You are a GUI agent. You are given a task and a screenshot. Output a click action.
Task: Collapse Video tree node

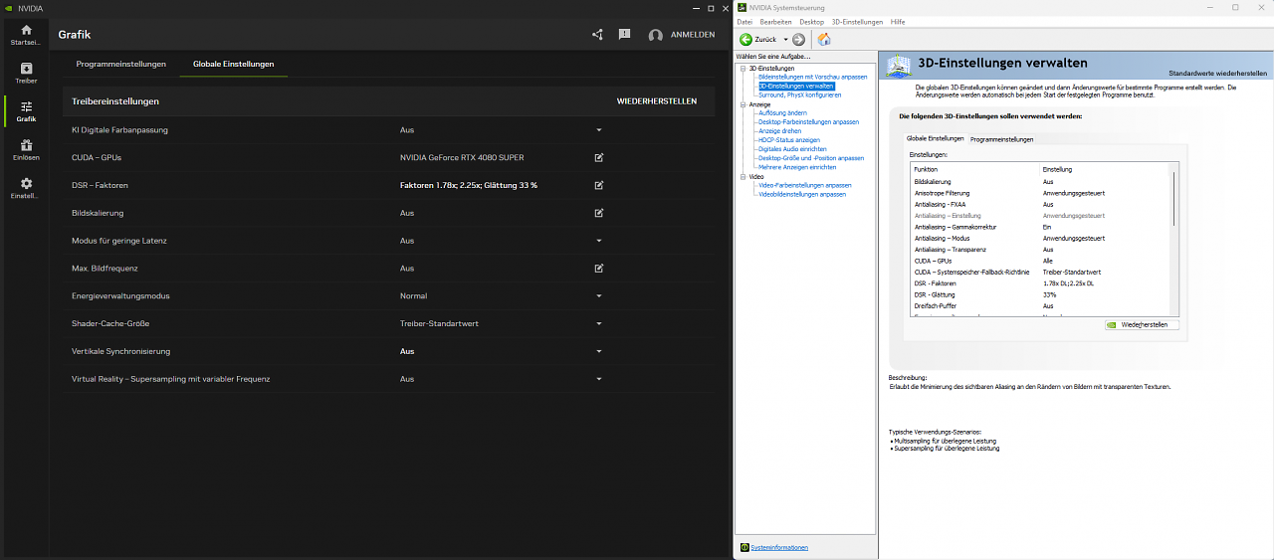click(x=742, y=176)
